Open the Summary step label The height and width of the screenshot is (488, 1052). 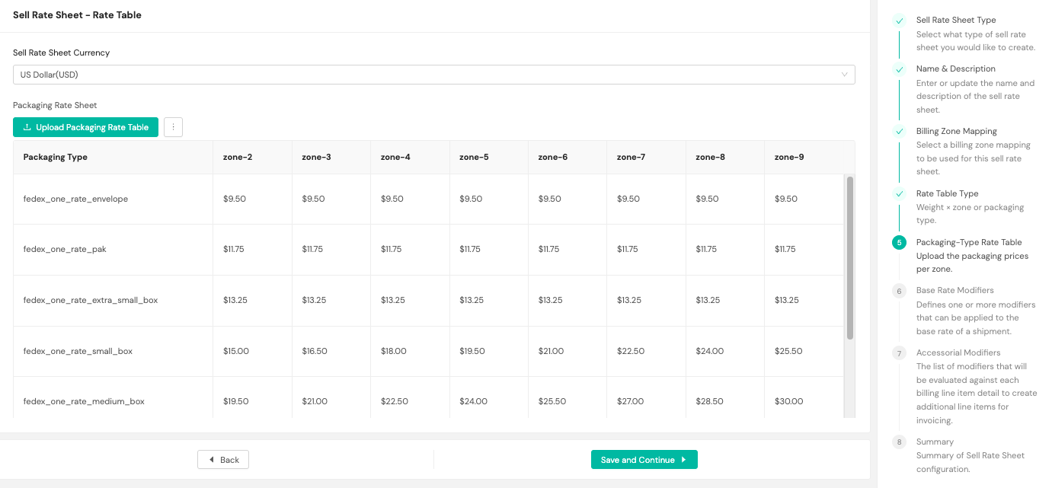[935, 442]
